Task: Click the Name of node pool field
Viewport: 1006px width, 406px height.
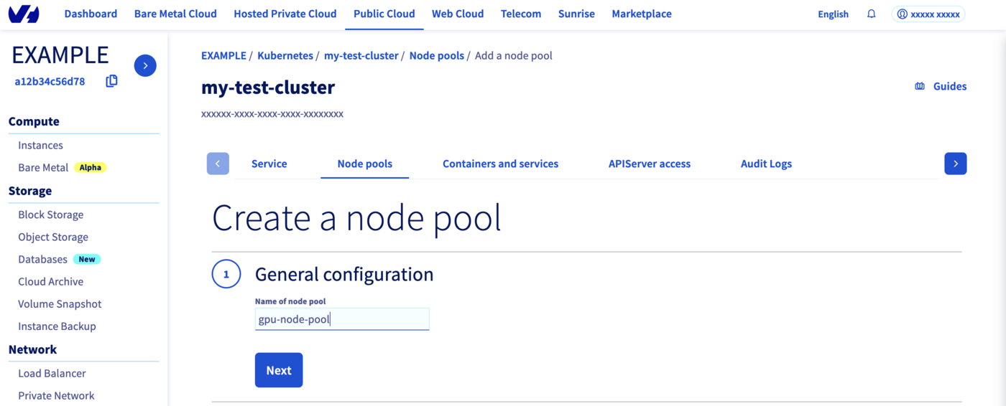Action: click(342, 319)
